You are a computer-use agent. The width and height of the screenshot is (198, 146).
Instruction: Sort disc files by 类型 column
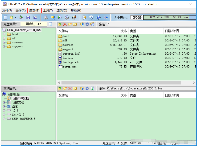click(x=144, y=31)
